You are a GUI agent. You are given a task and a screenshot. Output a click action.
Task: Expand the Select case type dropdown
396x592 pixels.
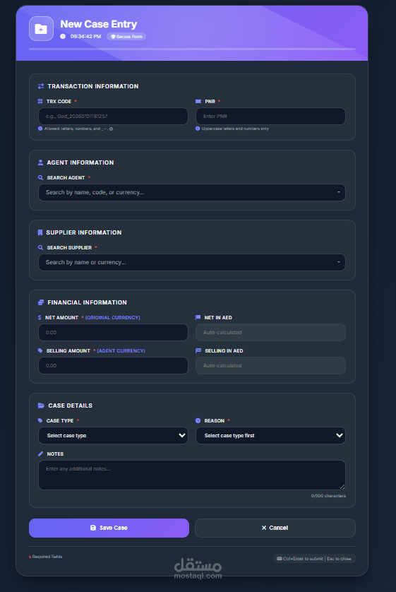point(113,436)
